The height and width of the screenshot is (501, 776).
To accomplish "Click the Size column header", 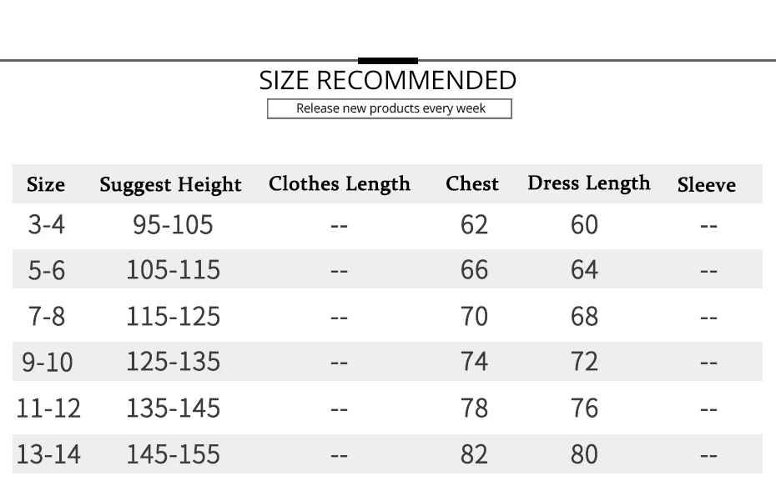I will 46,184.
